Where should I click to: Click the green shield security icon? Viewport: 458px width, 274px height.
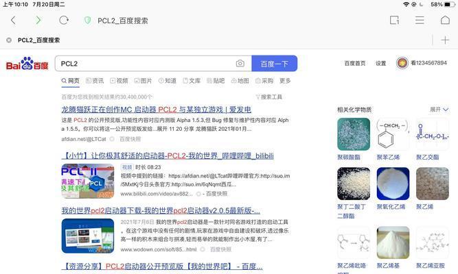coord(87,21)
